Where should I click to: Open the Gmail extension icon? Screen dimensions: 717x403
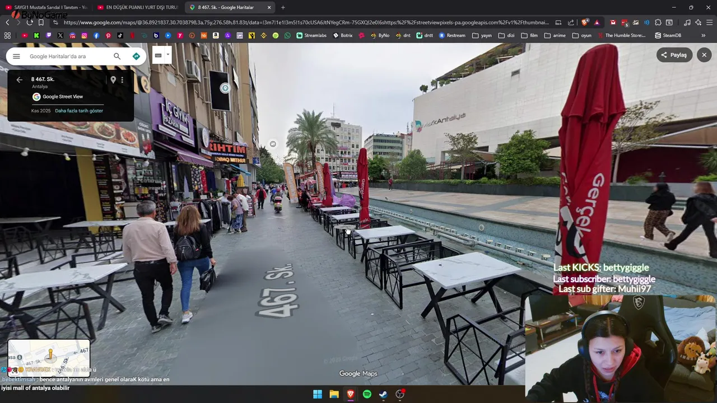(613, 22)
